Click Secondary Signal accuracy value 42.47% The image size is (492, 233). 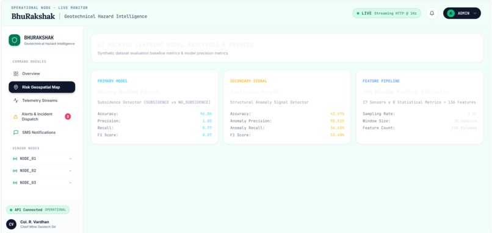click(x=338, y=114)
